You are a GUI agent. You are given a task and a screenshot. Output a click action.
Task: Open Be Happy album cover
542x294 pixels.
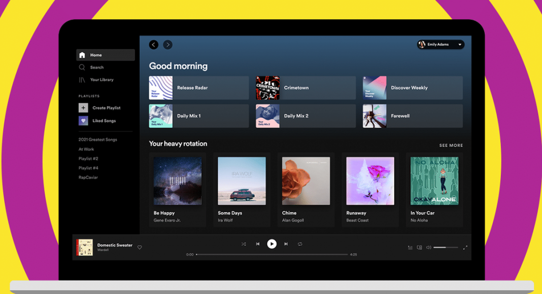pos(178,181)
